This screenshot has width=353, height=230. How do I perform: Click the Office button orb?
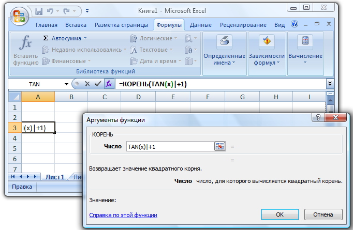(19, 16)
